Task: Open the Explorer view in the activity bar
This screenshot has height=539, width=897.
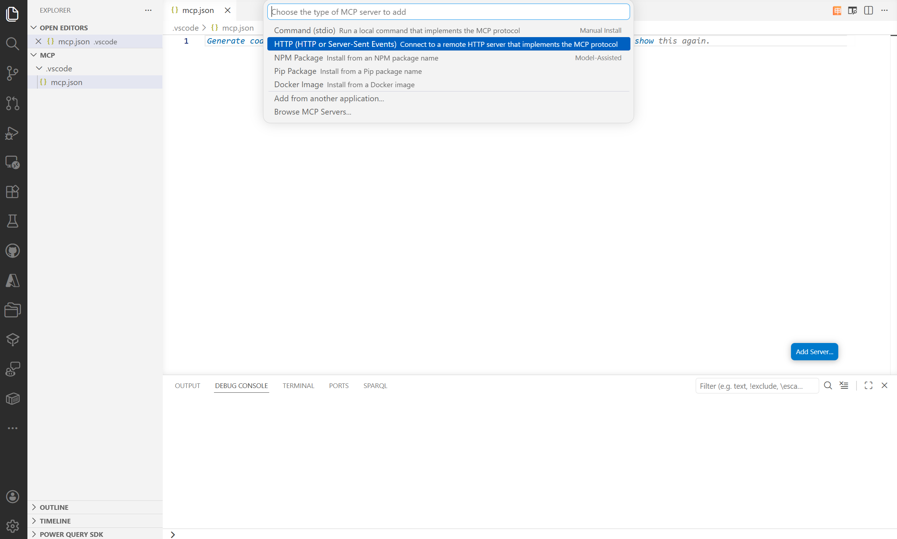Action: (13, 14)
